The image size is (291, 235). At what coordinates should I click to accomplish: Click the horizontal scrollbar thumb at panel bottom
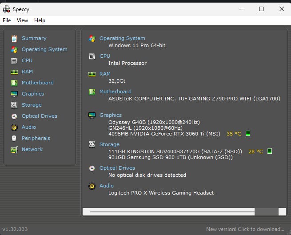(168, 211)
